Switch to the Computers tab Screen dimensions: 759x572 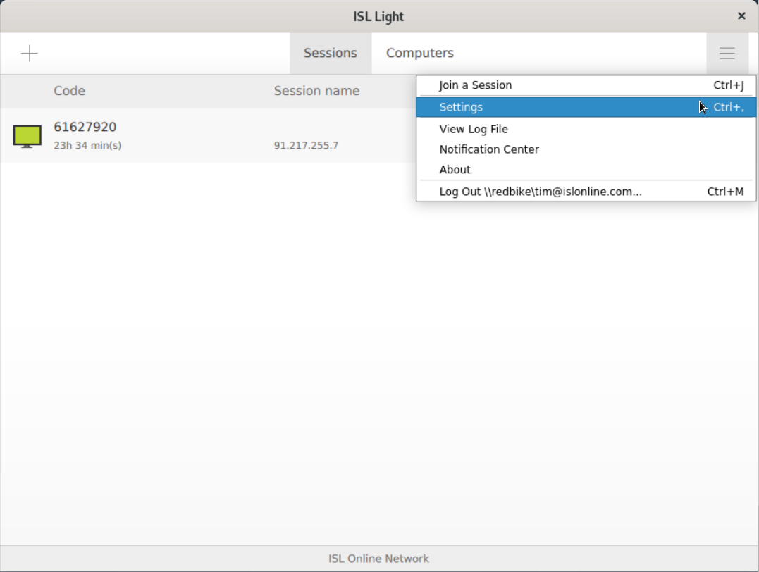pyautogui.click(x=419, y=53)
